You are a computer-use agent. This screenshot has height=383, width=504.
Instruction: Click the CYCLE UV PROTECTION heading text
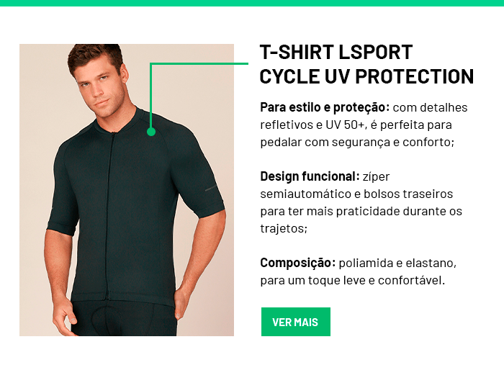[x=366, y=76]
